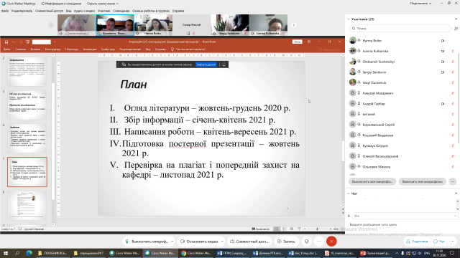
Task: Select Hanna Boiko video thumbnail
Action: (x=153, y=25)
